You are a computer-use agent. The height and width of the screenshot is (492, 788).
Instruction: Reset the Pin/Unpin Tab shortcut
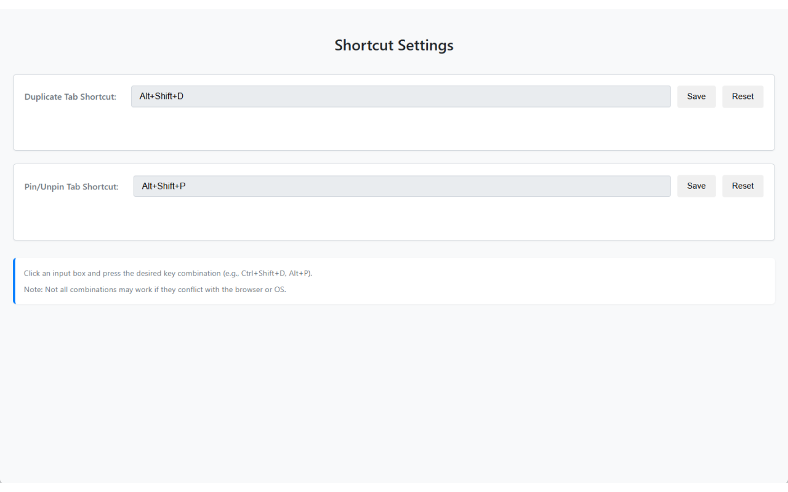742,186
